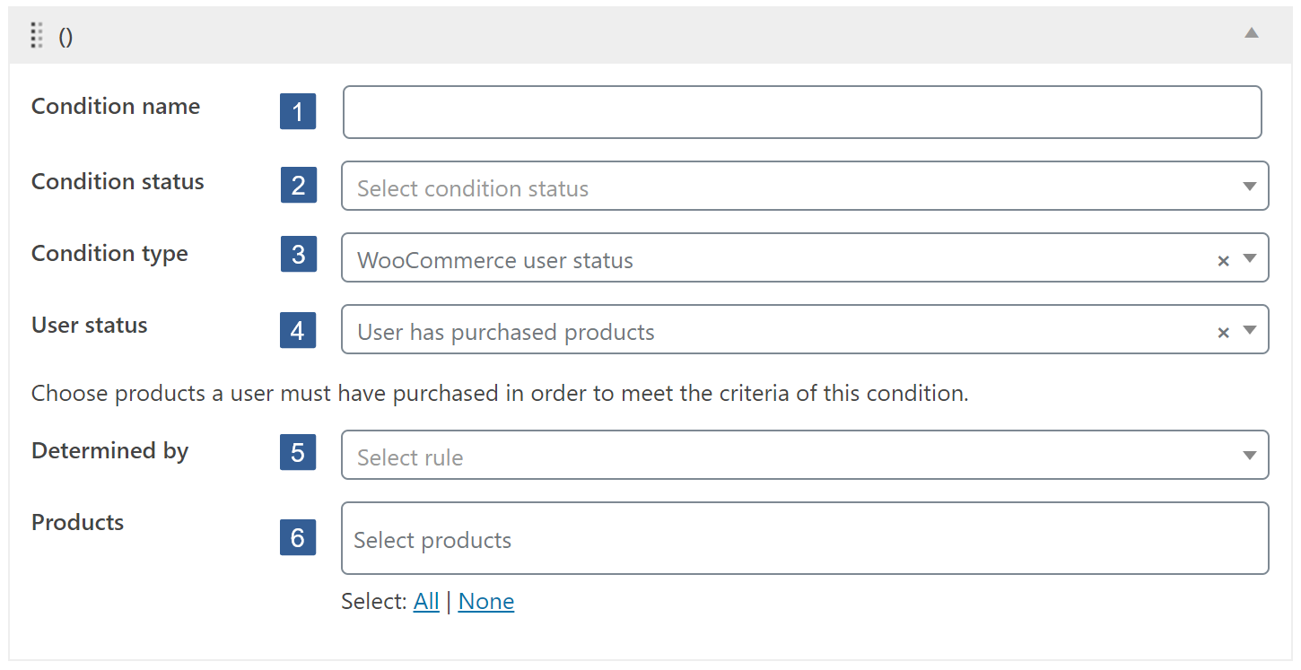Clear the WooCommerce user status condition type selection
Image resolution: width=1301 pixels, height=670 pixels.
point(1223,259)
